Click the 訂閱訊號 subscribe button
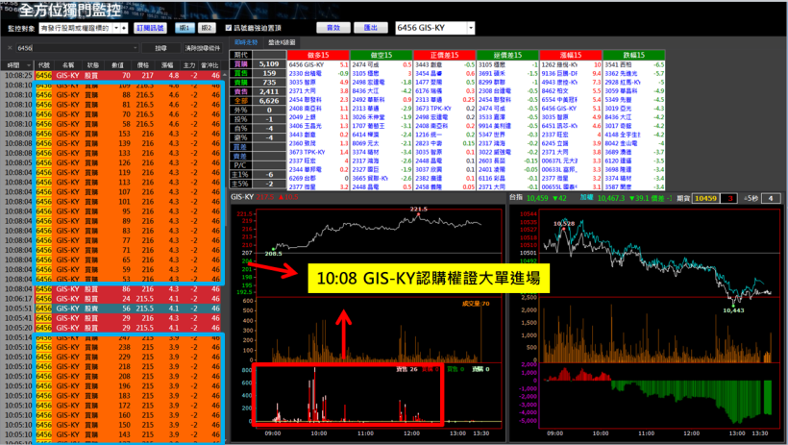Image resolution: width=788 pixels, height=445 pixels. [152, 29]
